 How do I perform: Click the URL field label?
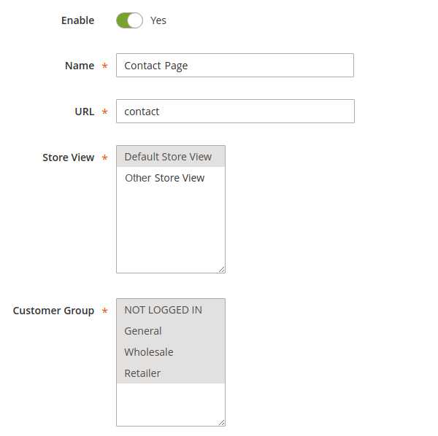click(84, 112)
